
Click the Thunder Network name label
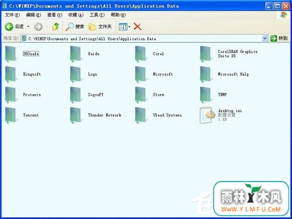tap(105, 115)
